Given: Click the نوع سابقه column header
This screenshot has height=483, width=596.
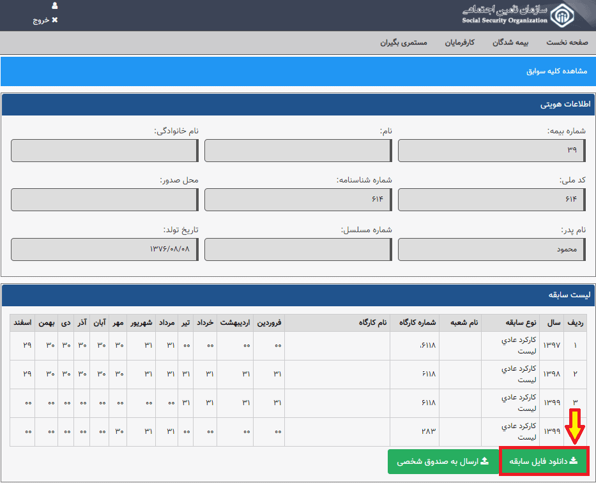Looking at the screenshot, I should pyautogui.click(x=512, y=323).
